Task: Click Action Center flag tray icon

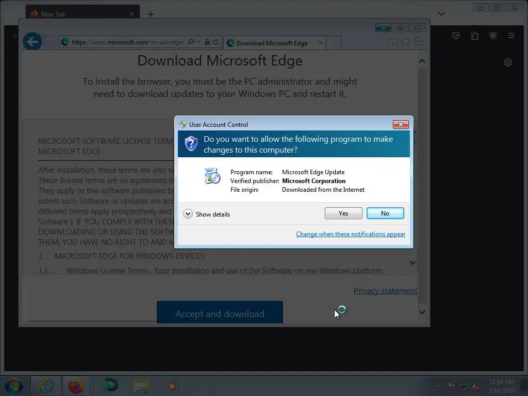Action: pos(451,386)
